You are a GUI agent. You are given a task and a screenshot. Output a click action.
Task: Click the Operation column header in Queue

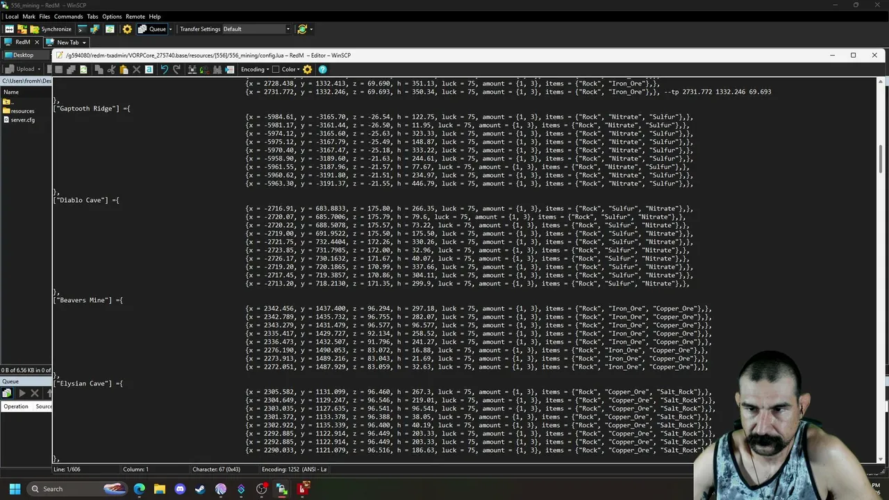16,407
